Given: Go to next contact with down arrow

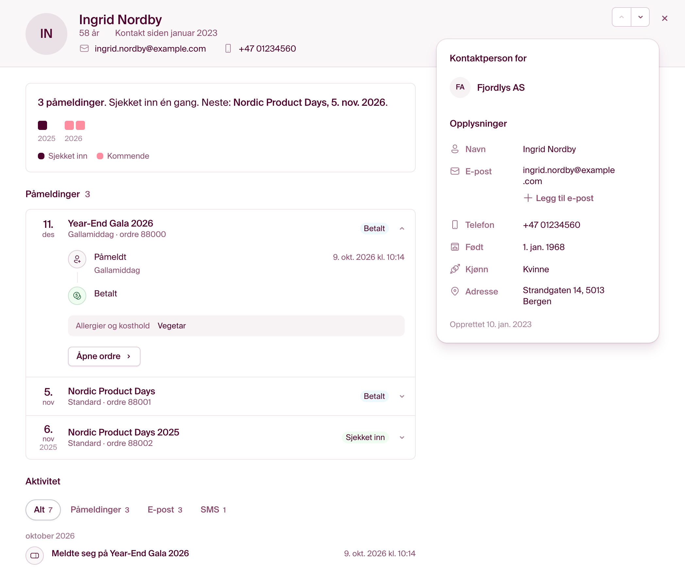Looking at the screenshot, I should coord(640,17).
